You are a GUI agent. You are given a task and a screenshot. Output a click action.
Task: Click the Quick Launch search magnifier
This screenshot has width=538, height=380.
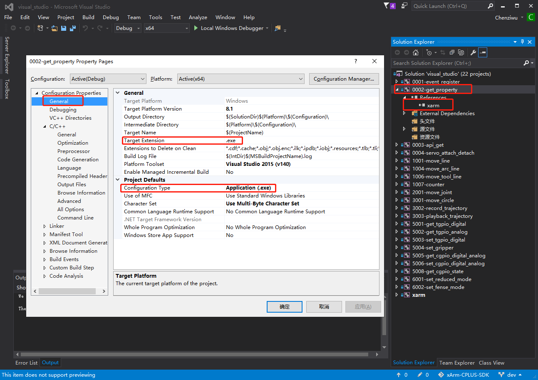click(x=490, y=6)
